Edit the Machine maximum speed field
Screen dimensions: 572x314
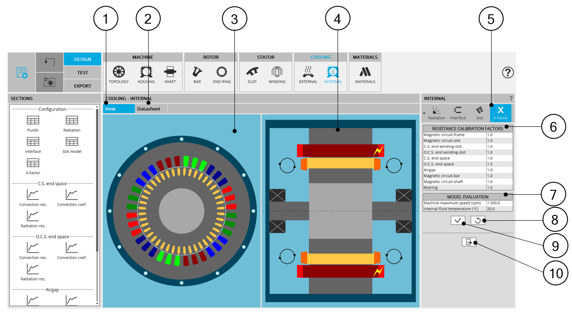pos(499,203)
